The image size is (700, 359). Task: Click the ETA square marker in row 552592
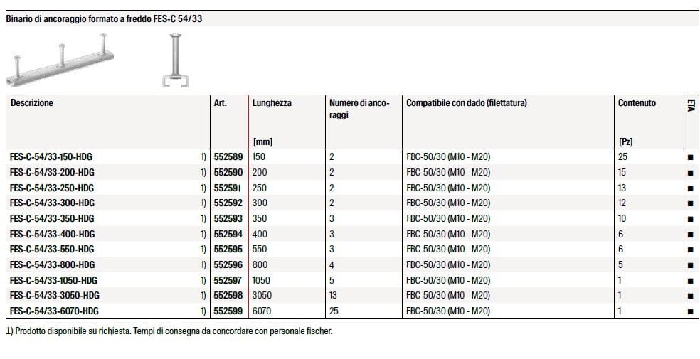(690, 204)
